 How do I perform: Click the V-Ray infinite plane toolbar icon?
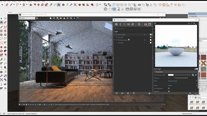tap(139, 5)
